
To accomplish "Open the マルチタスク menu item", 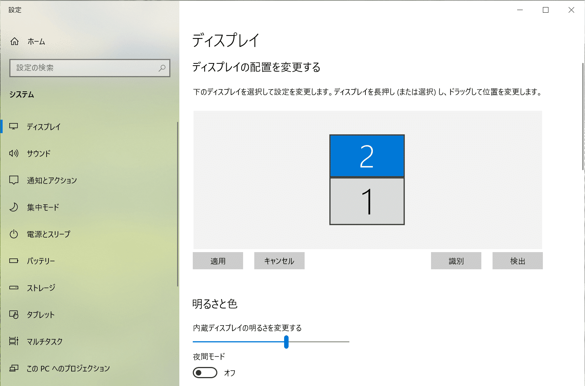I will point(45,341).
